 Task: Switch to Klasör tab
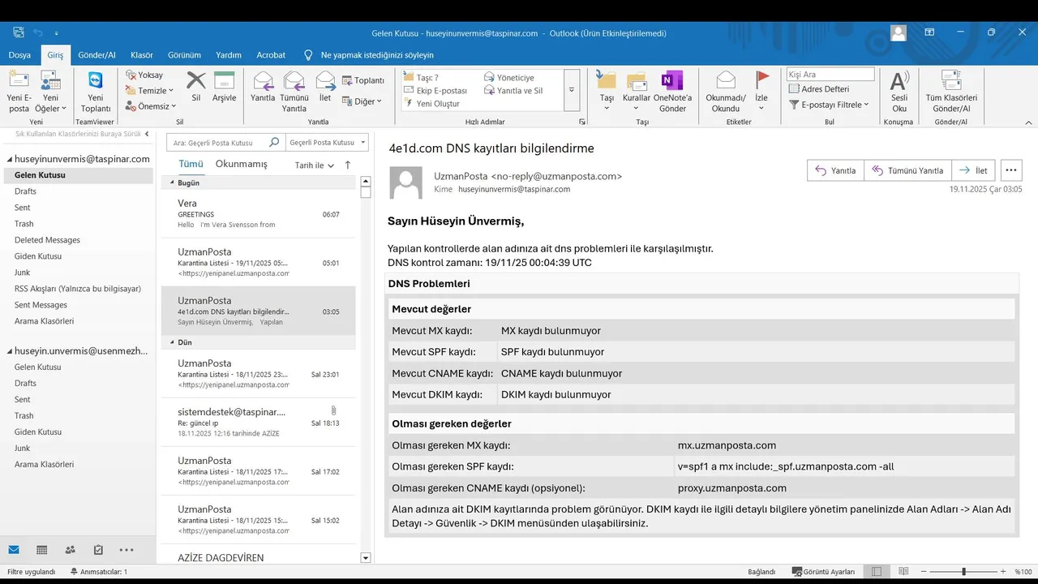142,55
